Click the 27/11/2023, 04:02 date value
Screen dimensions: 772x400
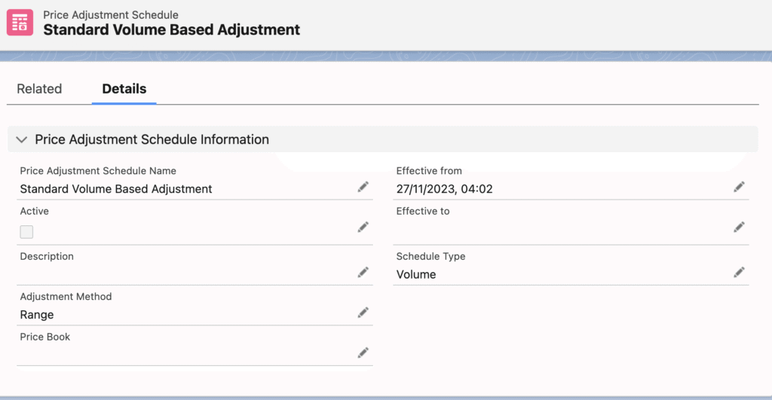(x=444, y=189)
